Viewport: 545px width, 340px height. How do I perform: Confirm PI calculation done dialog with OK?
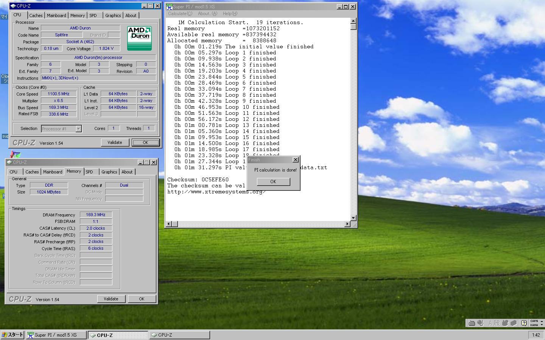[273, 182]
